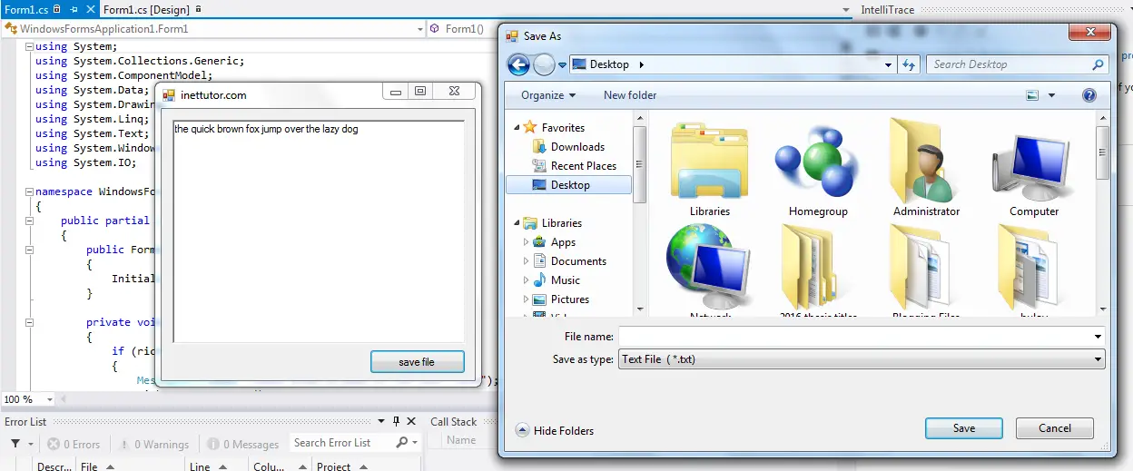This screenshot has height=471, width=1133.
Task: Expand the Documents library node
Action: tap(526, 261)
